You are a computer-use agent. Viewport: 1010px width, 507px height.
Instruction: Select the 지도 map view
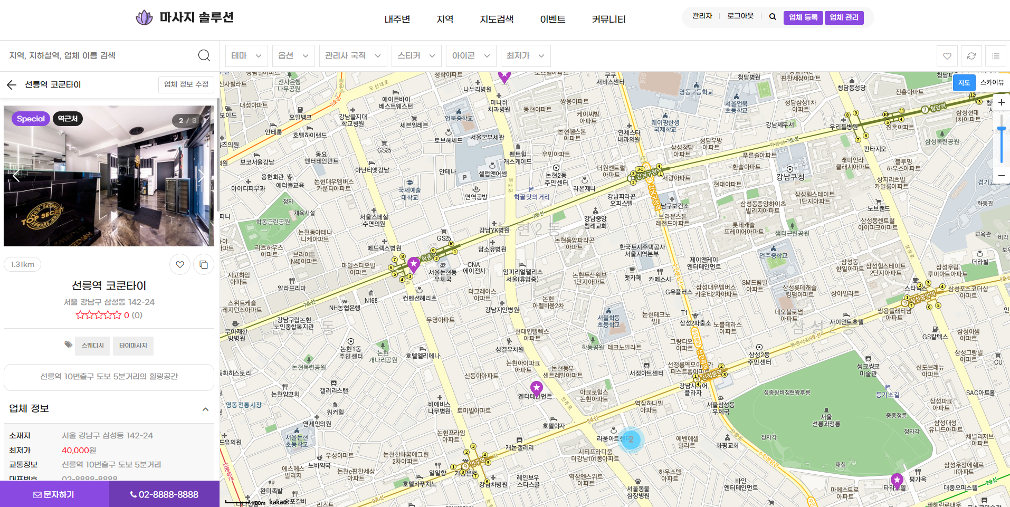(x=964, y=83)
